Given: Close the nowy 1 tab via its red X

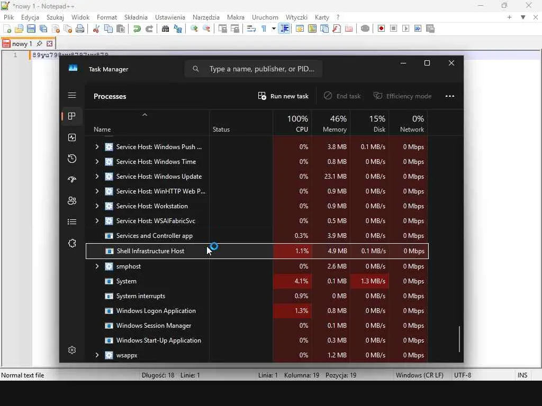Looking at the screenshot, I should point(50,44).
